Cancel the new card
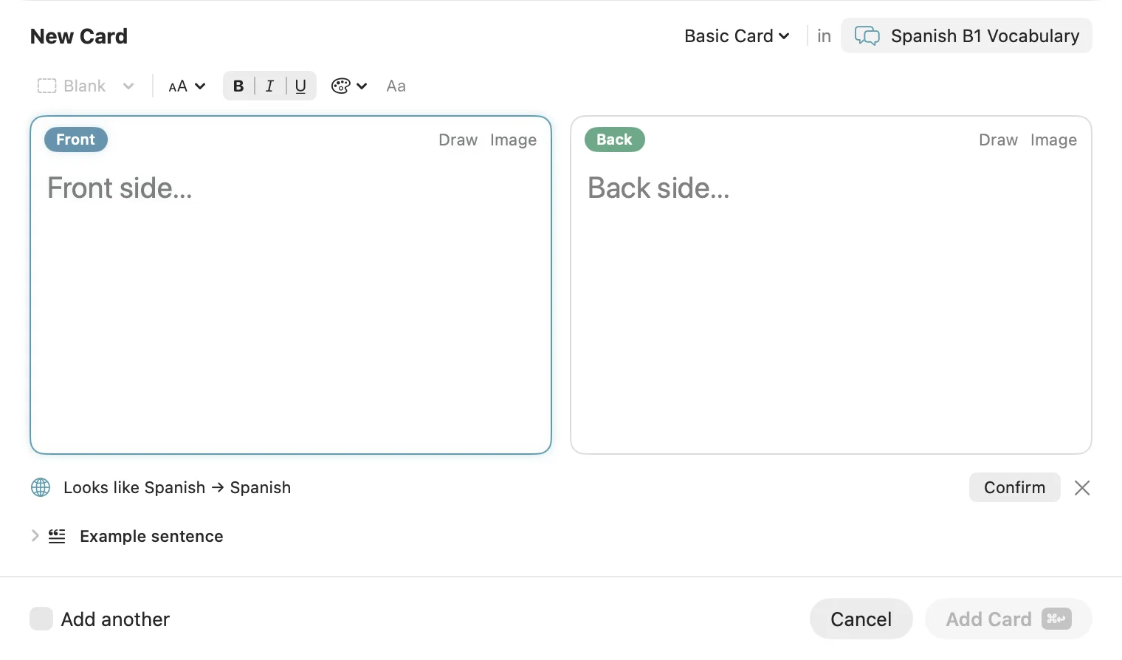Screen dimensions: 1122x660 861,619
